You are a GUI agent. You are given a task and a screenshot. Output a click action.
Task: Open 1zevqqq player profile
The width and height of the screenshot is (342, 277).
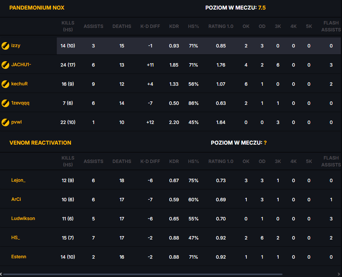(20, 103)
